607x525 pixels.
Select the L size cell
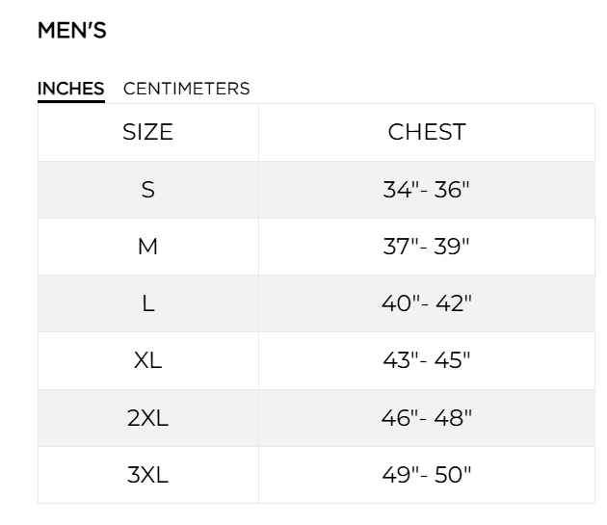[147, 303]
